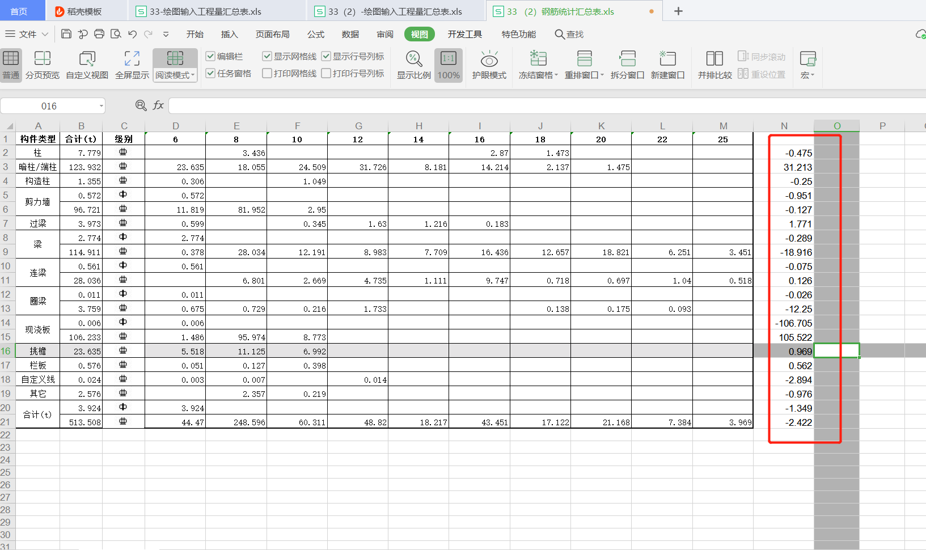Click the 现浇板 row label cell
The width and height of the screenshot is (926, 550).
(x=38, y=329)
